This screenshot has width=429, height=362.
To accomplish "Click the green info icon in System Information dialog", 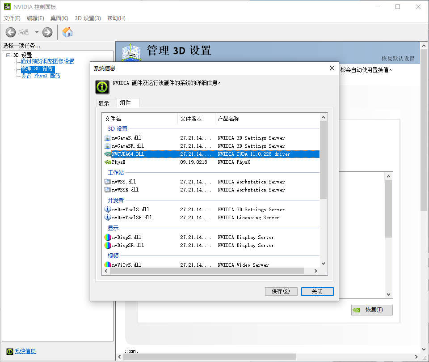I will [x=102, y=87].
